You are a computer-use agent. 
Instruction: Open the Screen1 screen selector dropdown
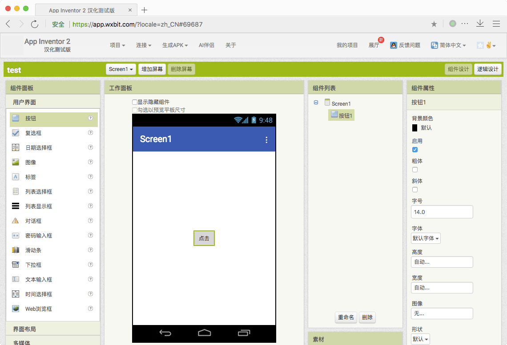pos(121,69)
